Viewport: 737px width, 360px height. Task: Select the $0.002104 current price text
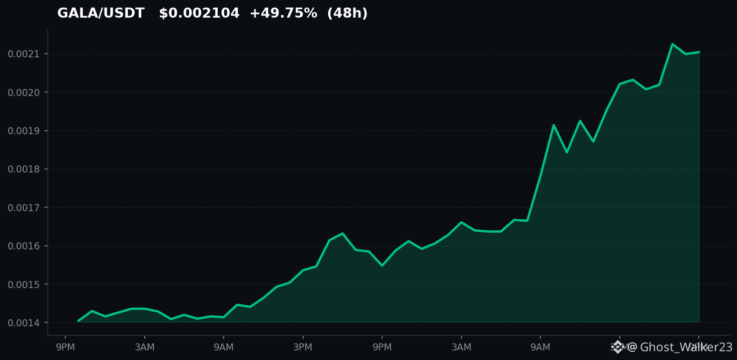[x=199, y=14]
